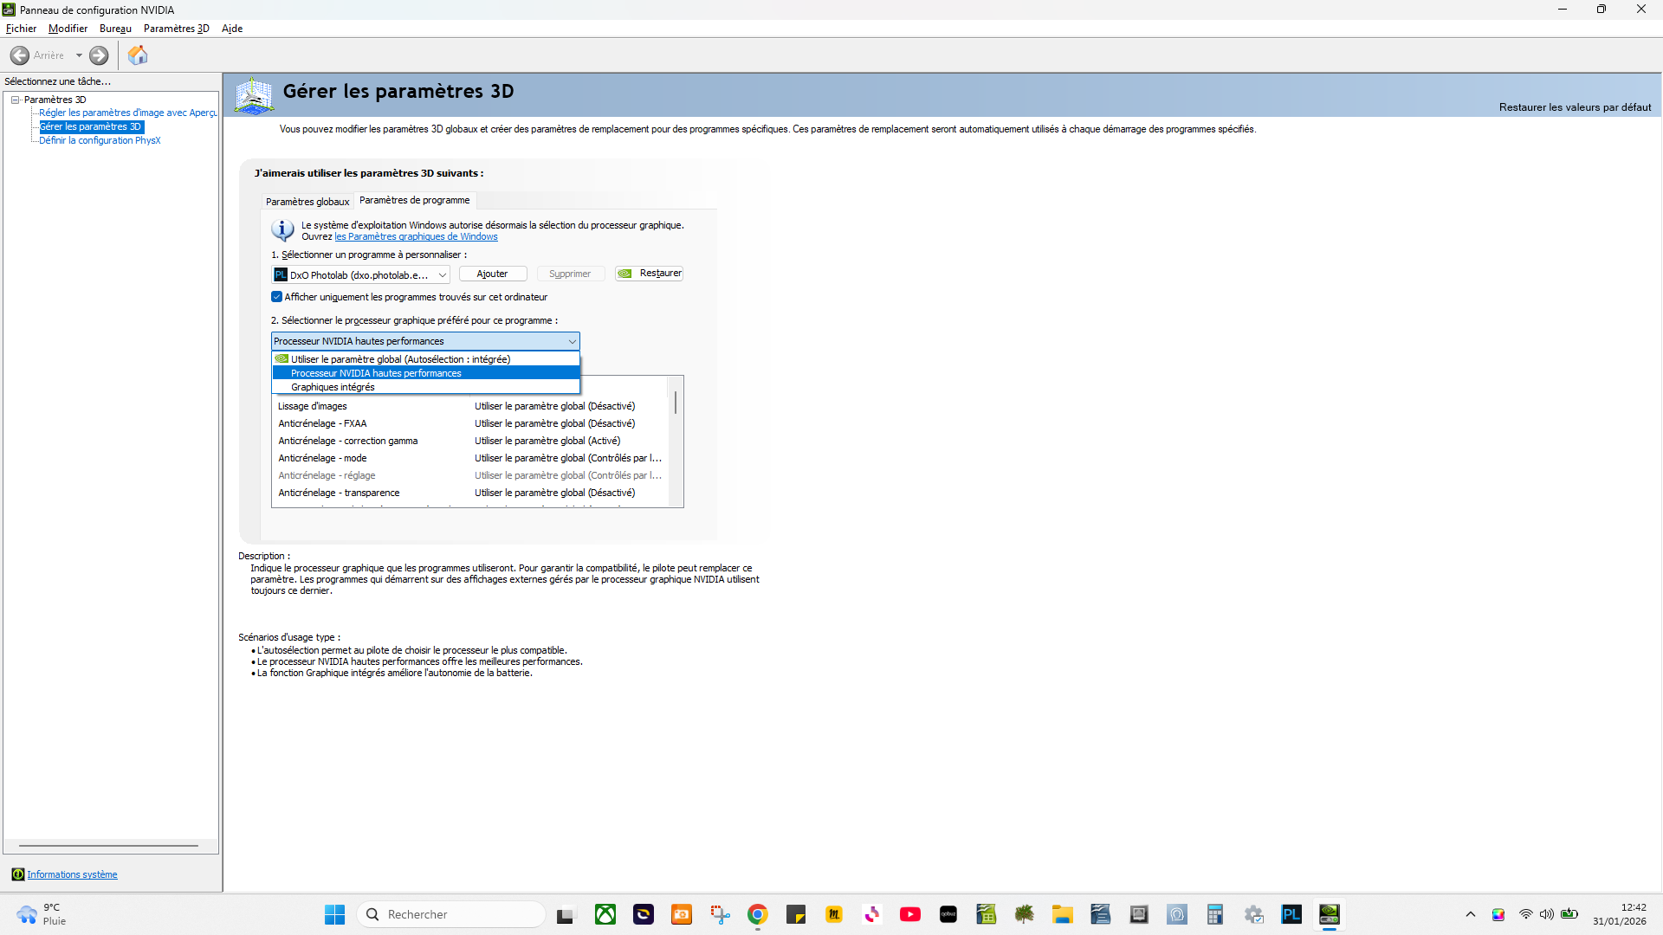Open DxO PhotoLab from the taskbar

click(1291, 914)
